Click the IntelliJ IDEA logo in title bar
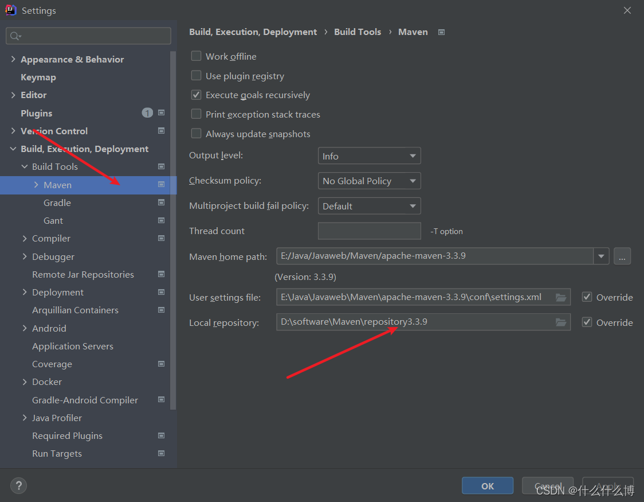The width and height of the screenshot is (644, 502). pos(10,10)
